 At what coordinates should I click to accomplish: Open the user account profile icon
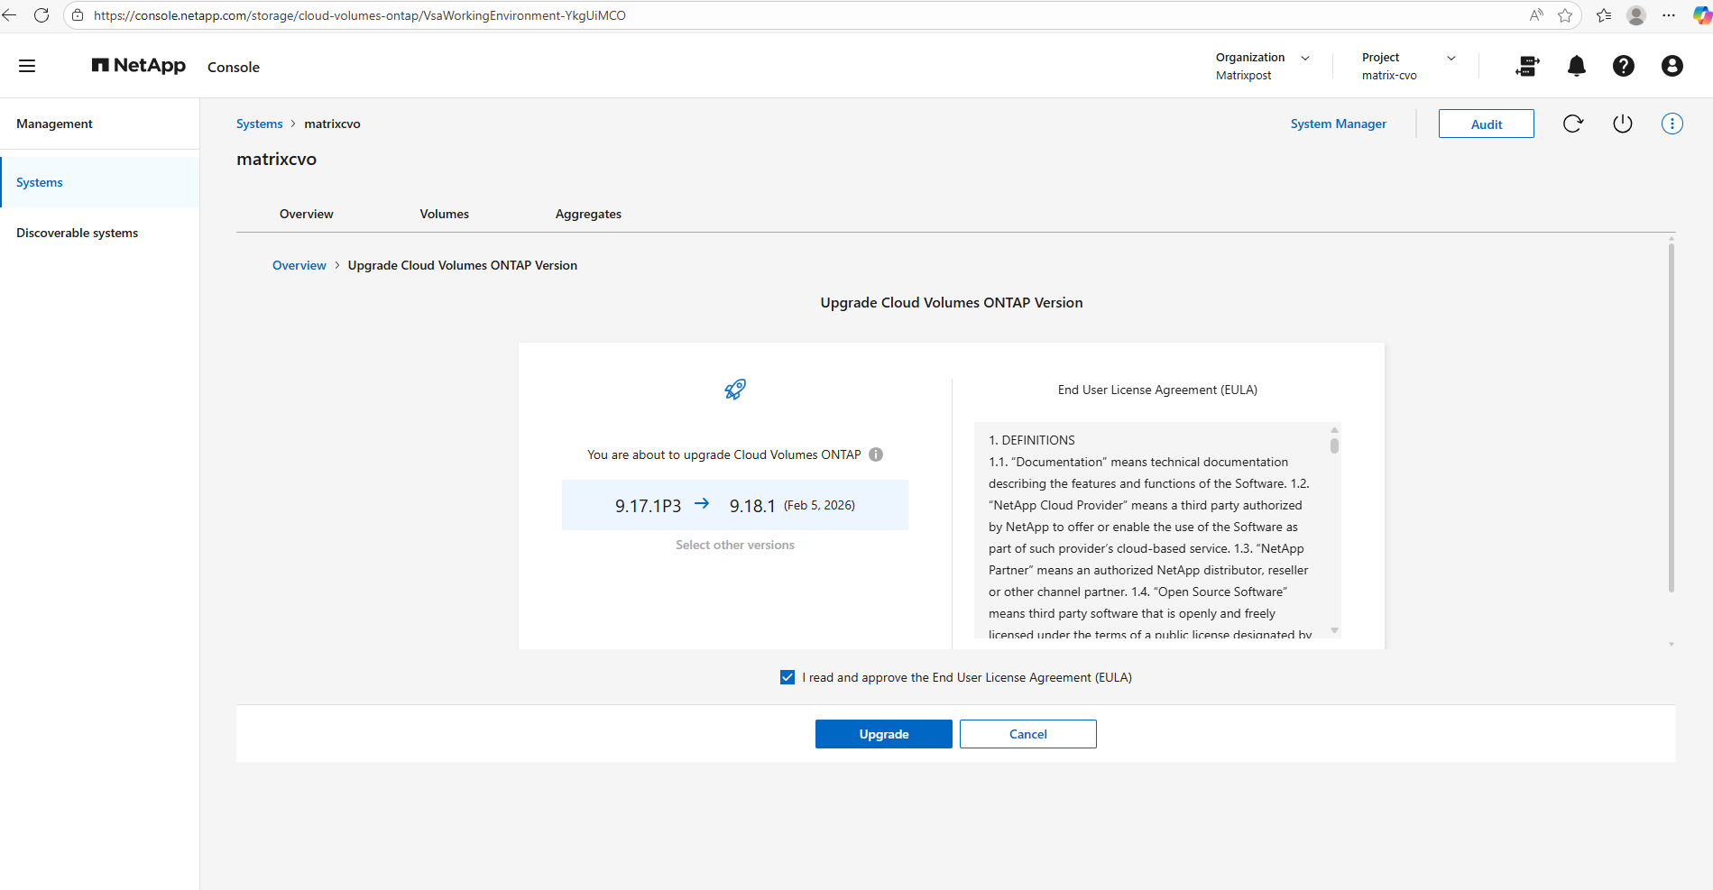(x=1671, y=66)
